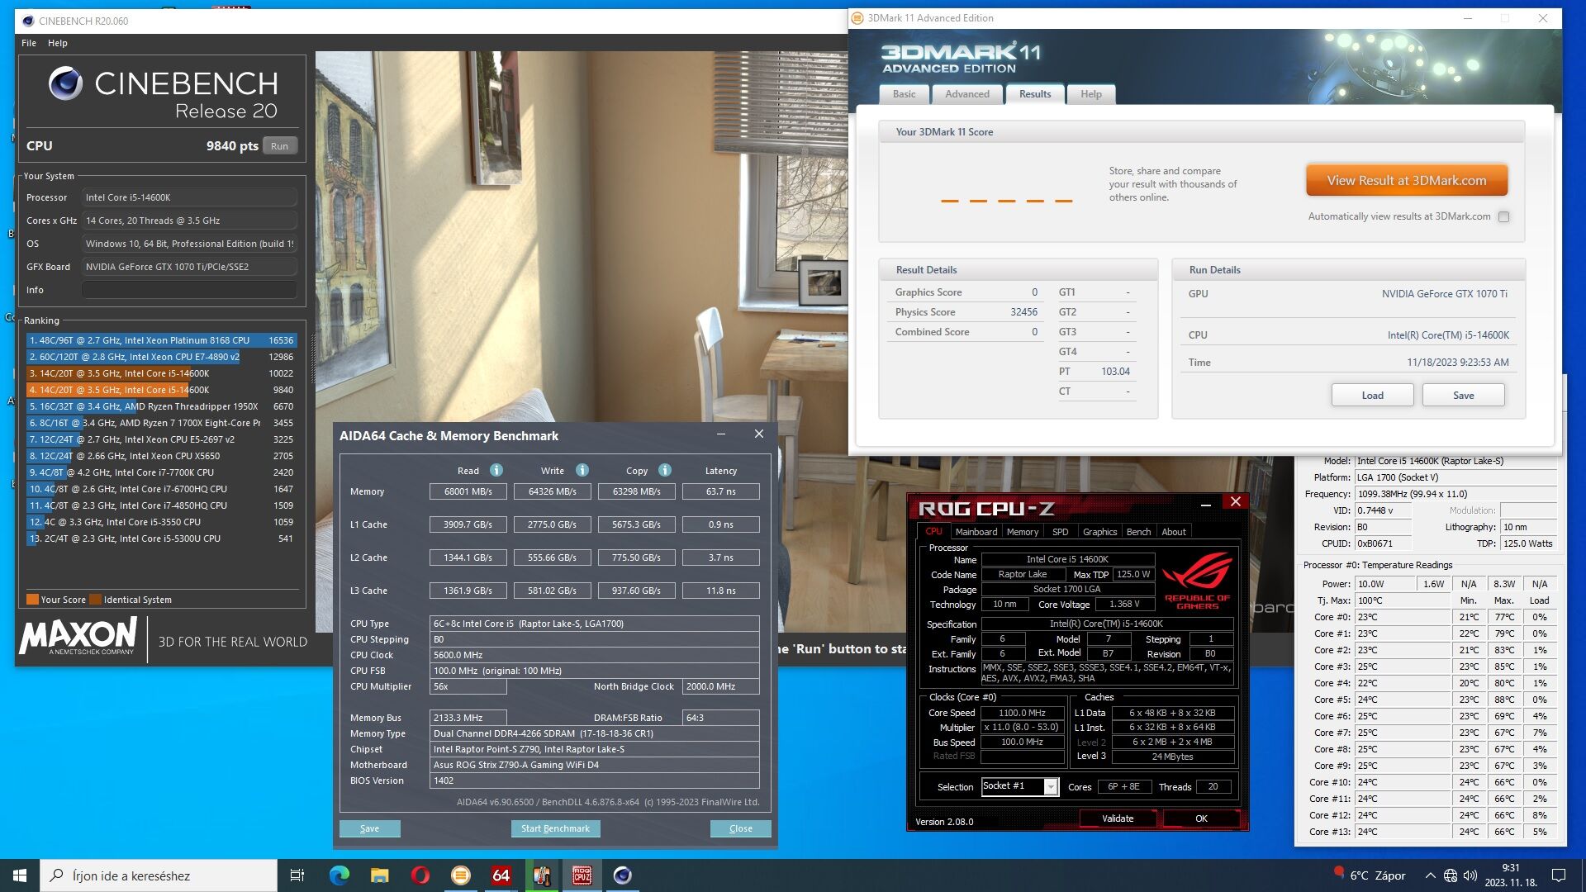The image size is (1586, 892).
Task: Switch to the Advanced tab in 3DMark
Action: click(x=966, y=94)
